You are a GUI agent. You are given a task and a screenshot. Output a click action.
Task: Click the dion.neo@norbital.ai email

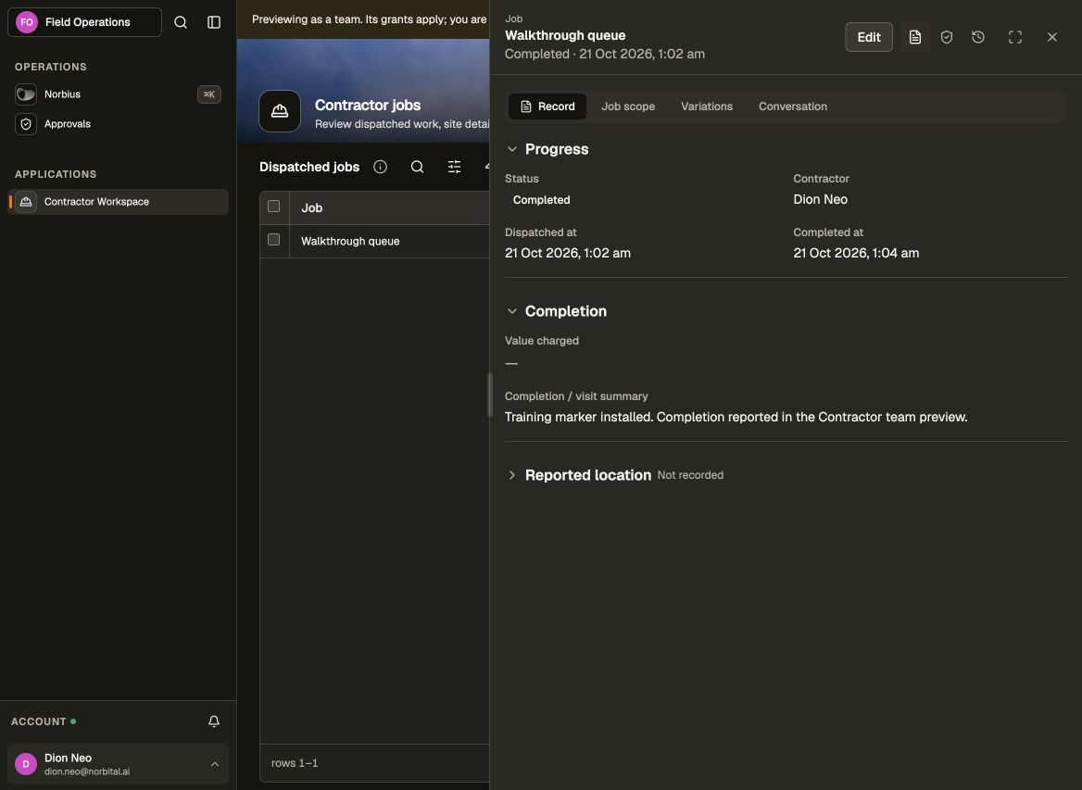pos(87,772)
